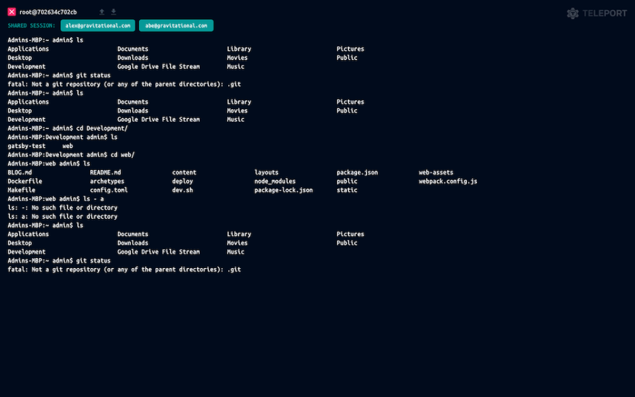Select the abe@gravitational.com session participant badge
635x397 pixels.
pos(176,25)
